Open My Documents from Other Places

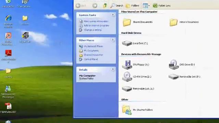coord(91,51)
